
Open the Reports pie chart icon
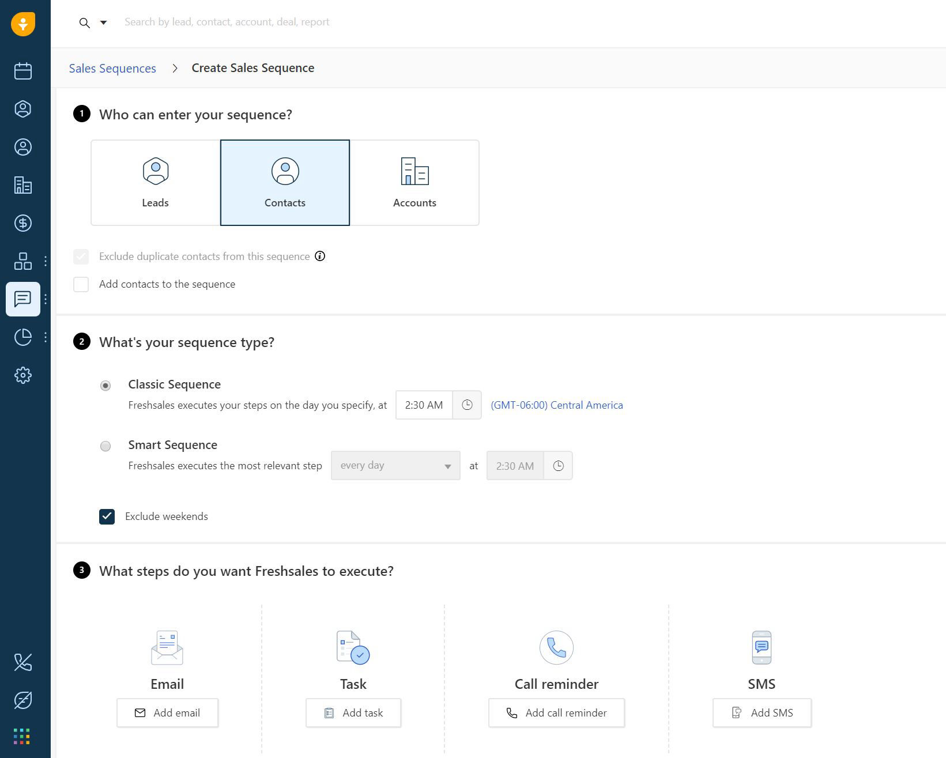[23, 337]
